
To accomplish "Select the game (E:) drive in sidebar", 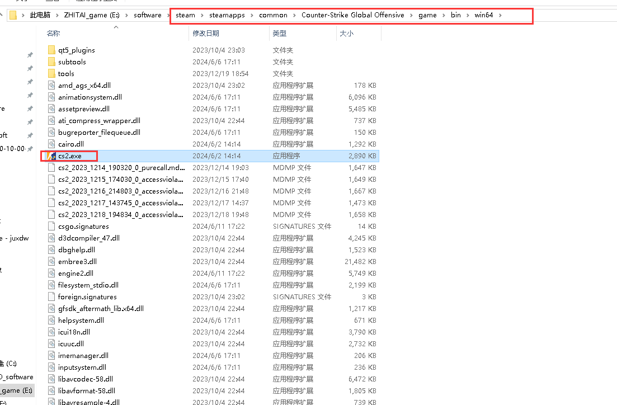I will click(17, 390).
